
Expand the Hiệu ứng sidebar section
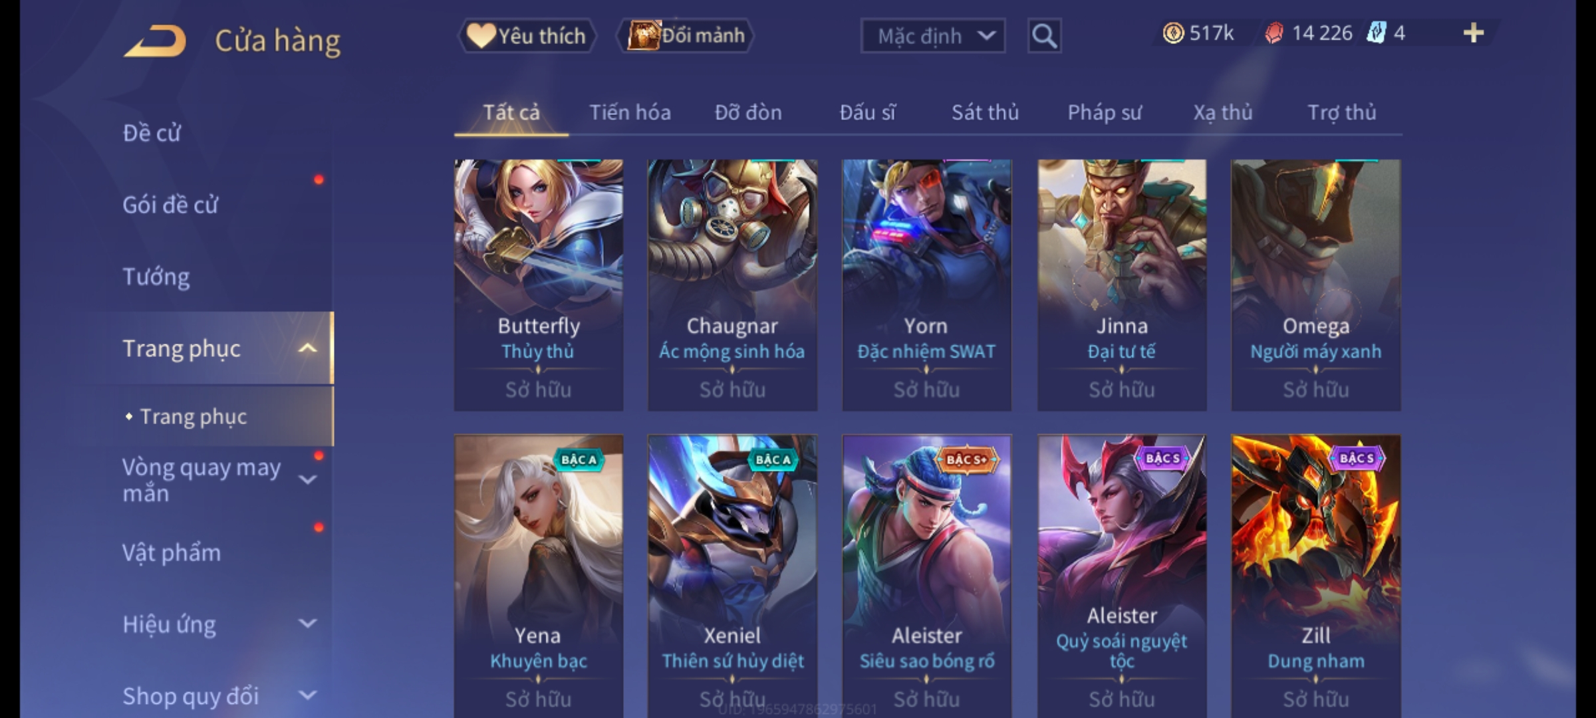click(307, 624)
